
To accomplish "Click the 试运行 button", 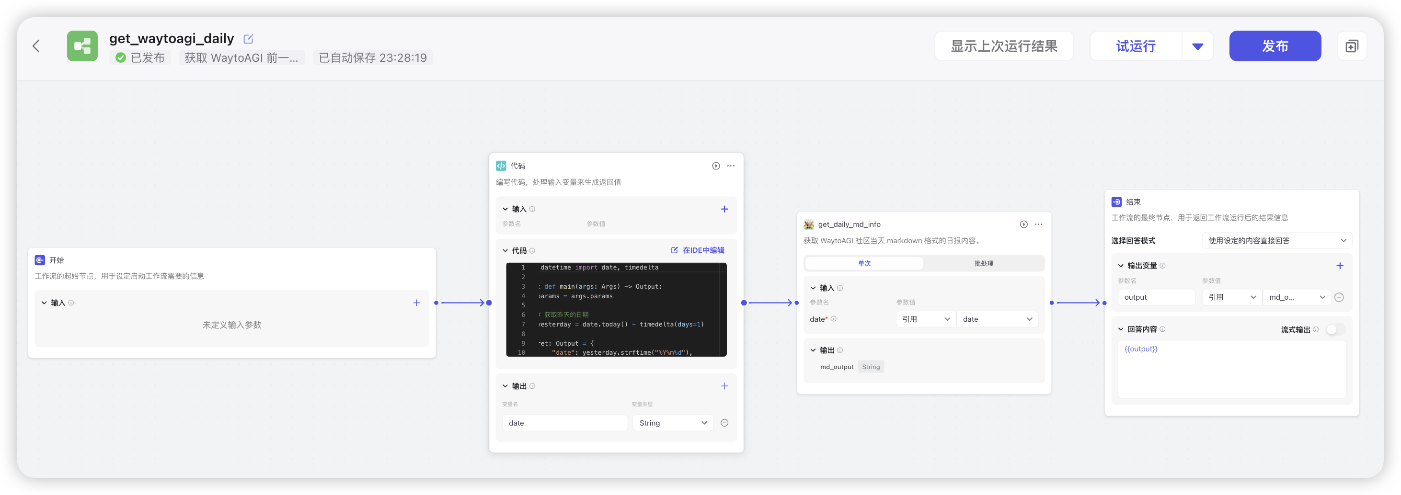I will coord(1136,46).
